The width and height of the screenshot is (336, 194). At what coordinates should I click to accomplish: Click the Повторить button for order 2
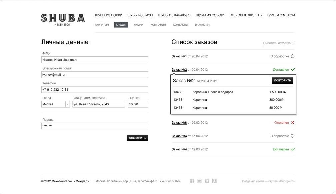(282, 81)
